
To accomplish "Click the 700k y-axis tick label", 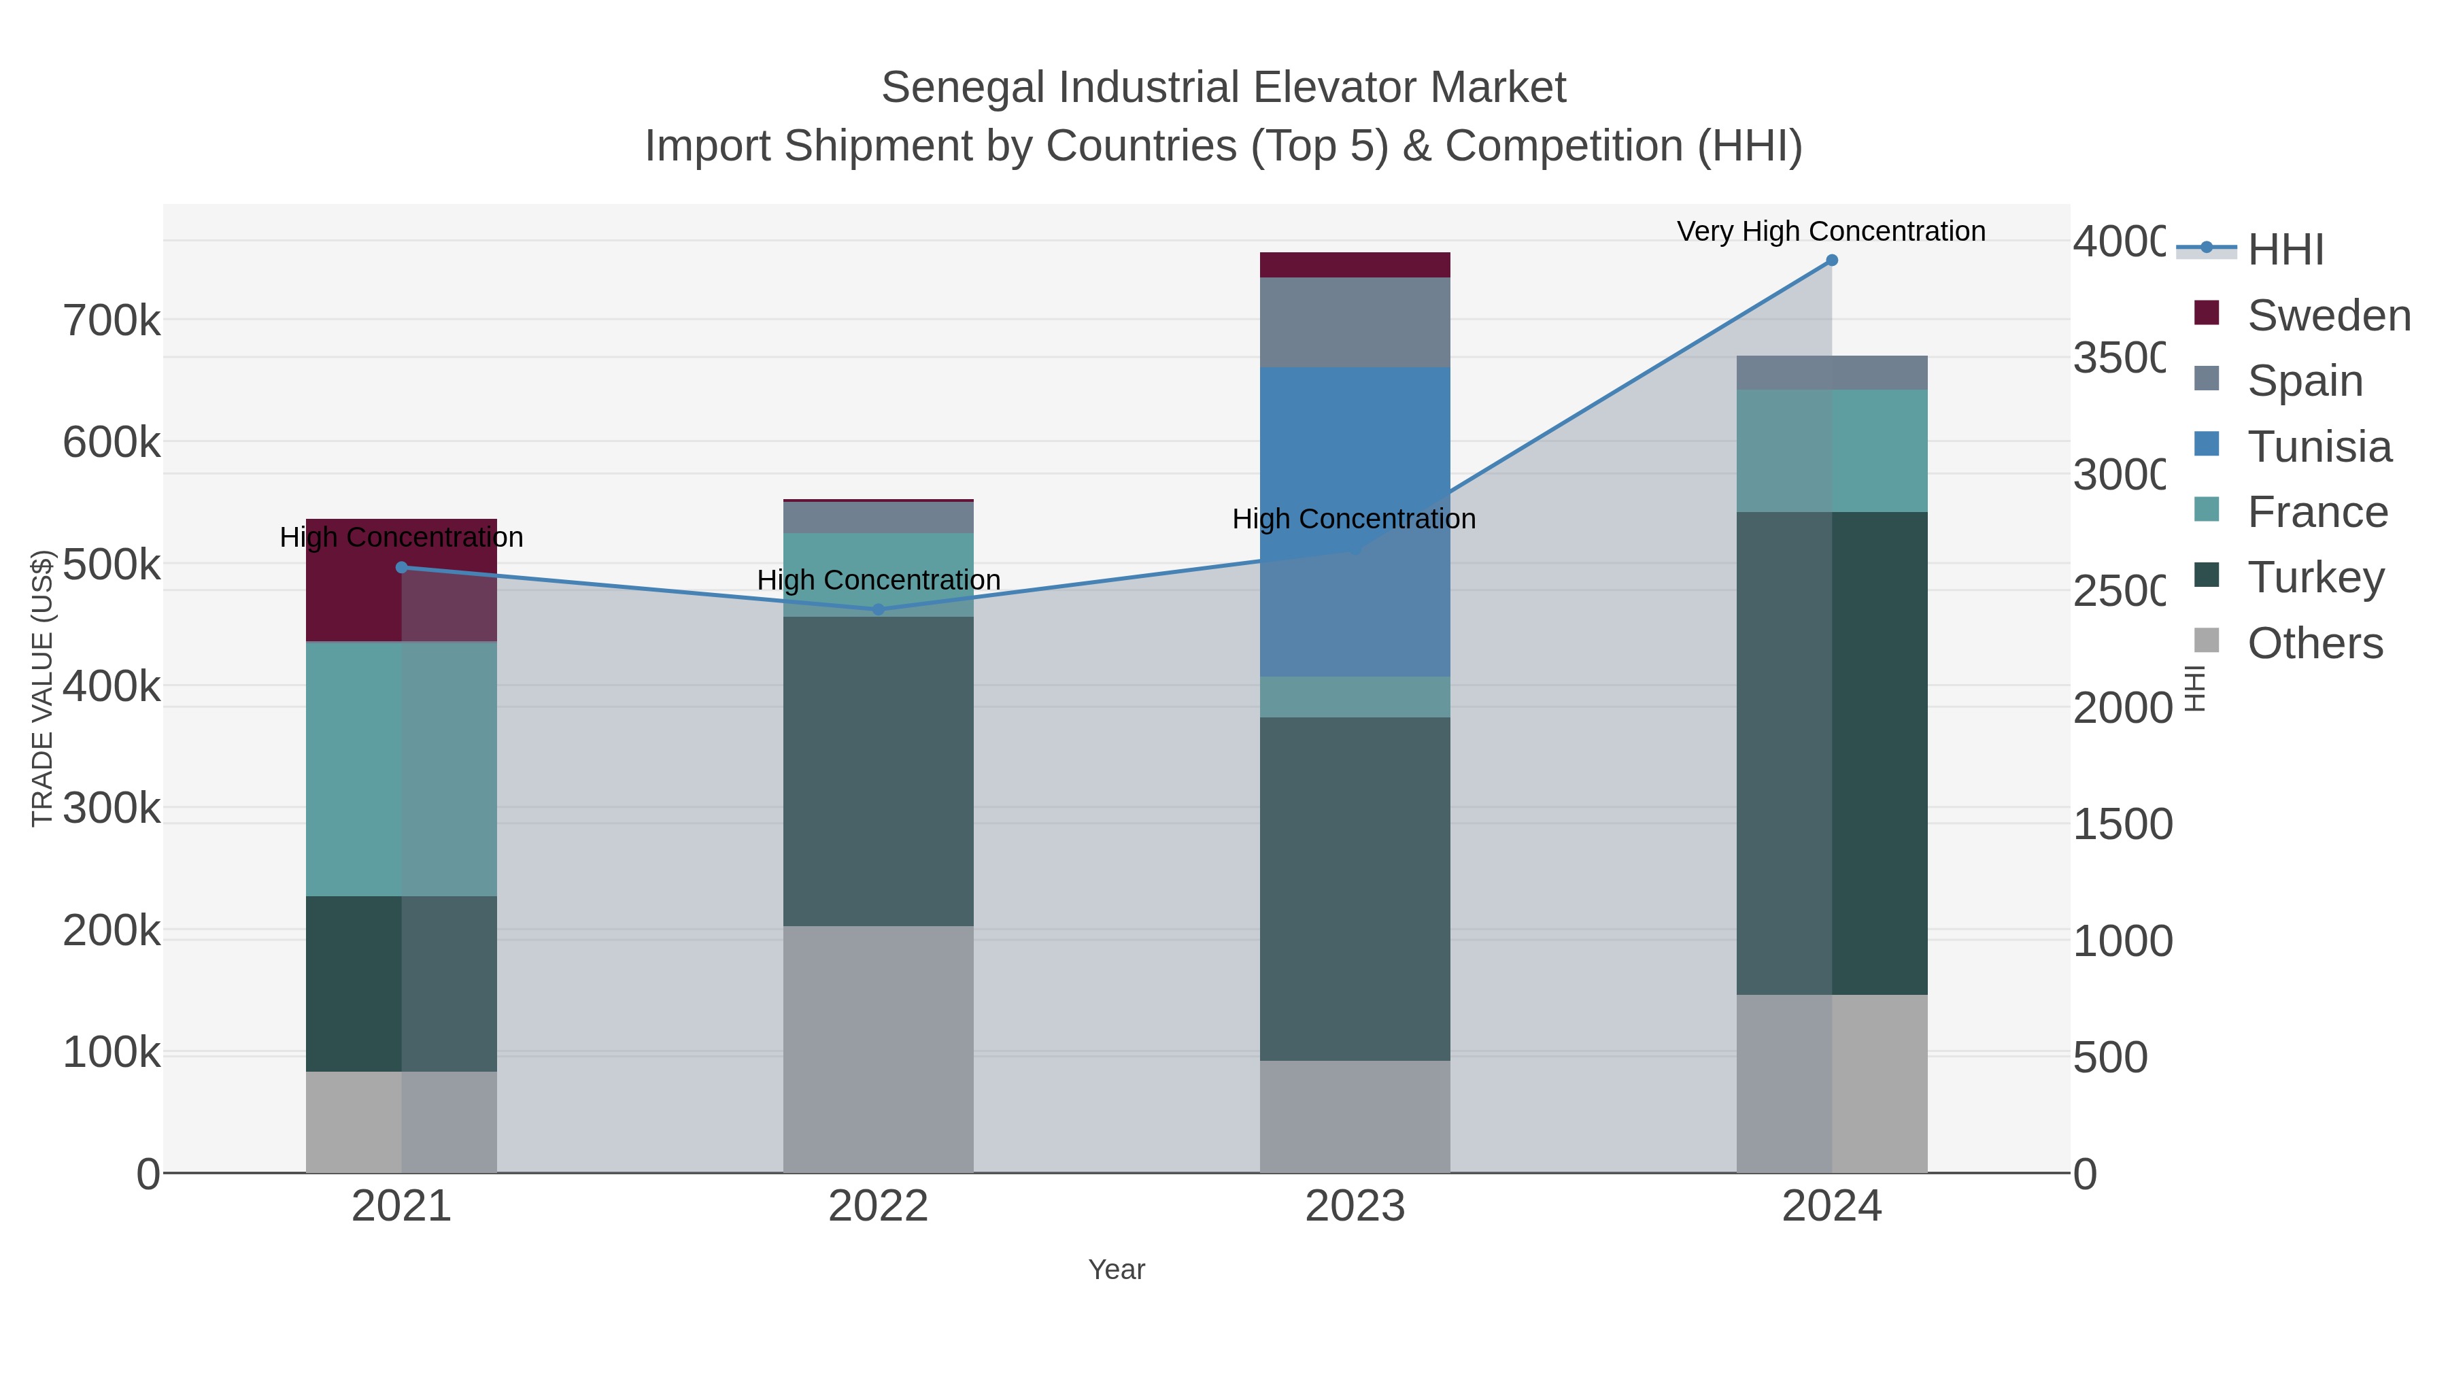I will [x=112, y=321].
